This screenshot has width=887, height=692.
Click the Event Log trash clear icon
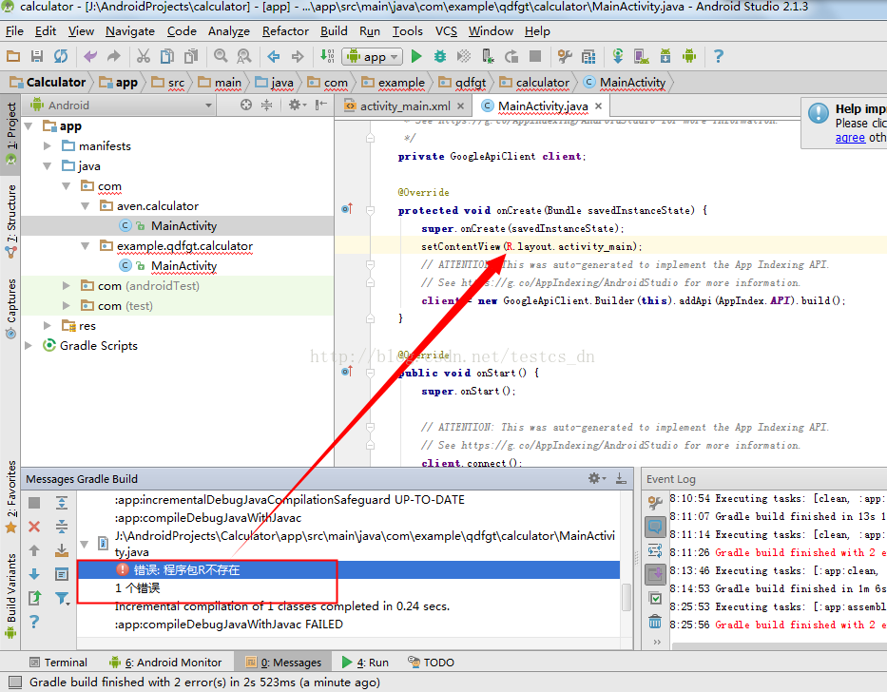[x=655, y=622]
